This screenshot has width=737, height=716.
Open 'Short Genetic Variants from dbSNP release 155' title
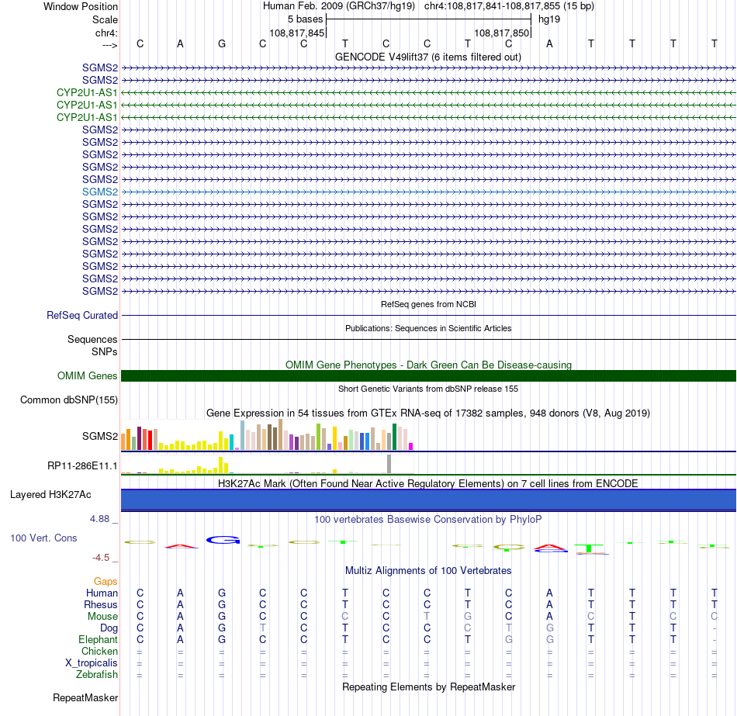coord(428,389)
